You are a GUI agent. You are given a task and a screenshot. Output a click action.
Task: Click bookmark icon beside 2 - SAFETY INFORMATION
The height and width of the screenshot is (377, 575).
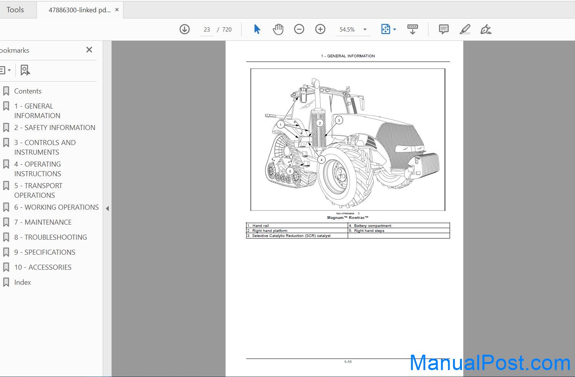coord(6,128)
